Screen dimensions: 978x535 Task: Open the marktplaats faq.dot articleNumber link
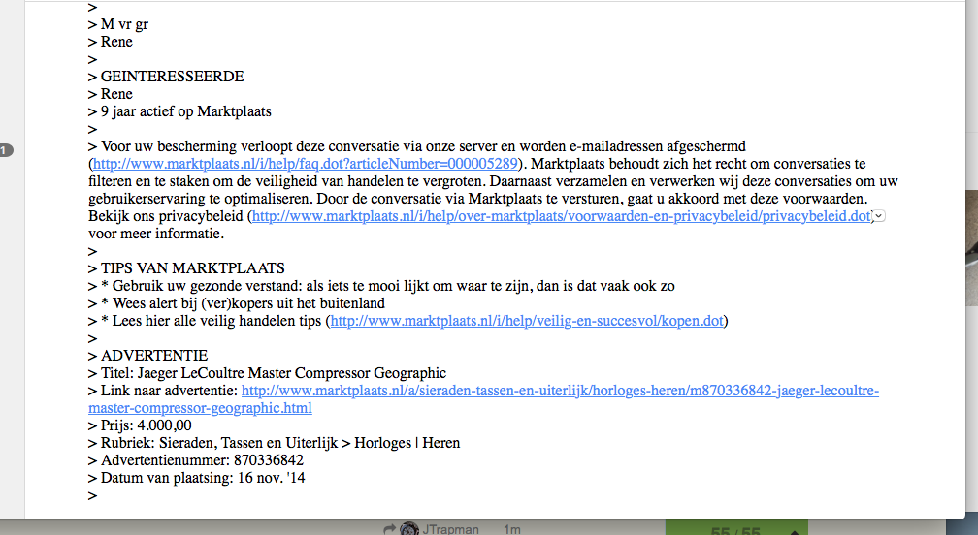pyautogui.click(x=305, y=164)
